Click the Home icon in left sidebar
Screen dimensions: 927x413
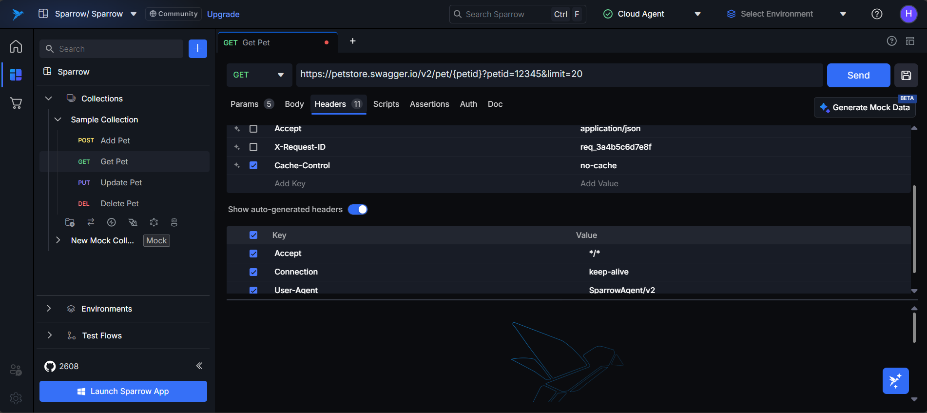pyautogui.click(x=16, y=46)
